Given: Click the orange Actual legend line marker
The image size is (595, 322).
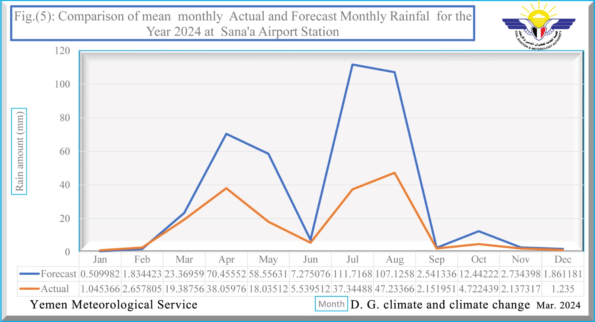Looking at the screenshot, I should pos(29,289).
